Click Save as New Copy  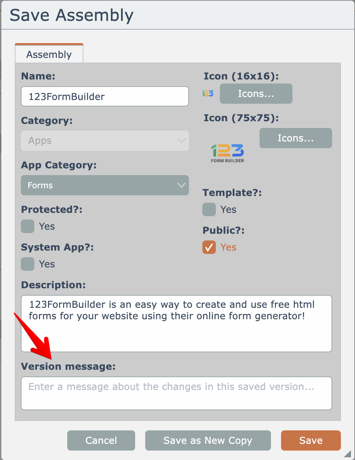click(208, 440)
